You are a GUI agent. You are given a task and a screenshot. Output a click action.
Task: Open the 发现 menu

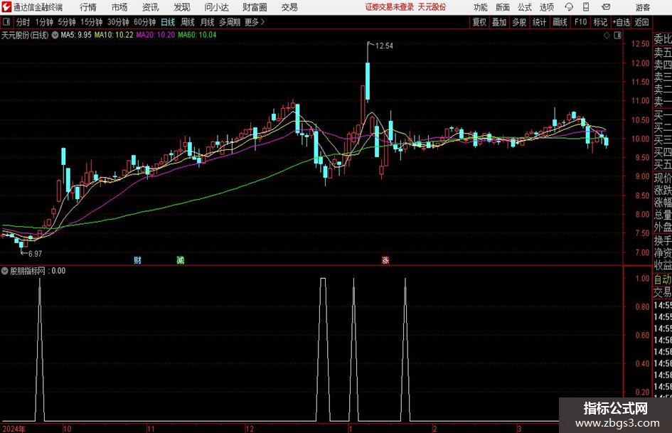pyautogui.click(x=182, y=7)
